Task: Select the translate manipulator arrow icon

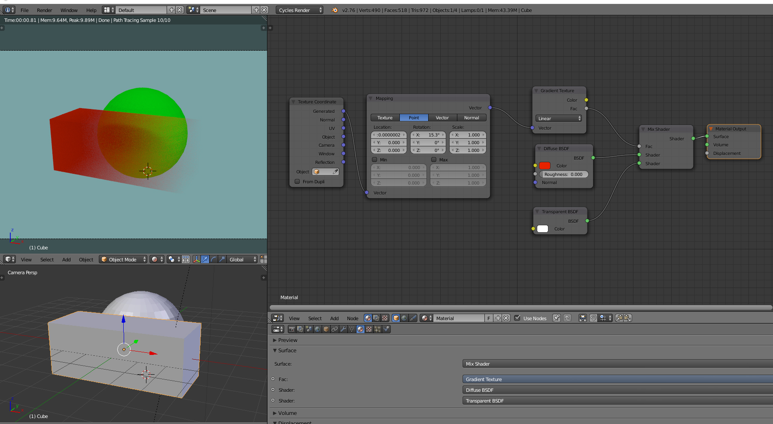Action: click(205, 259)
